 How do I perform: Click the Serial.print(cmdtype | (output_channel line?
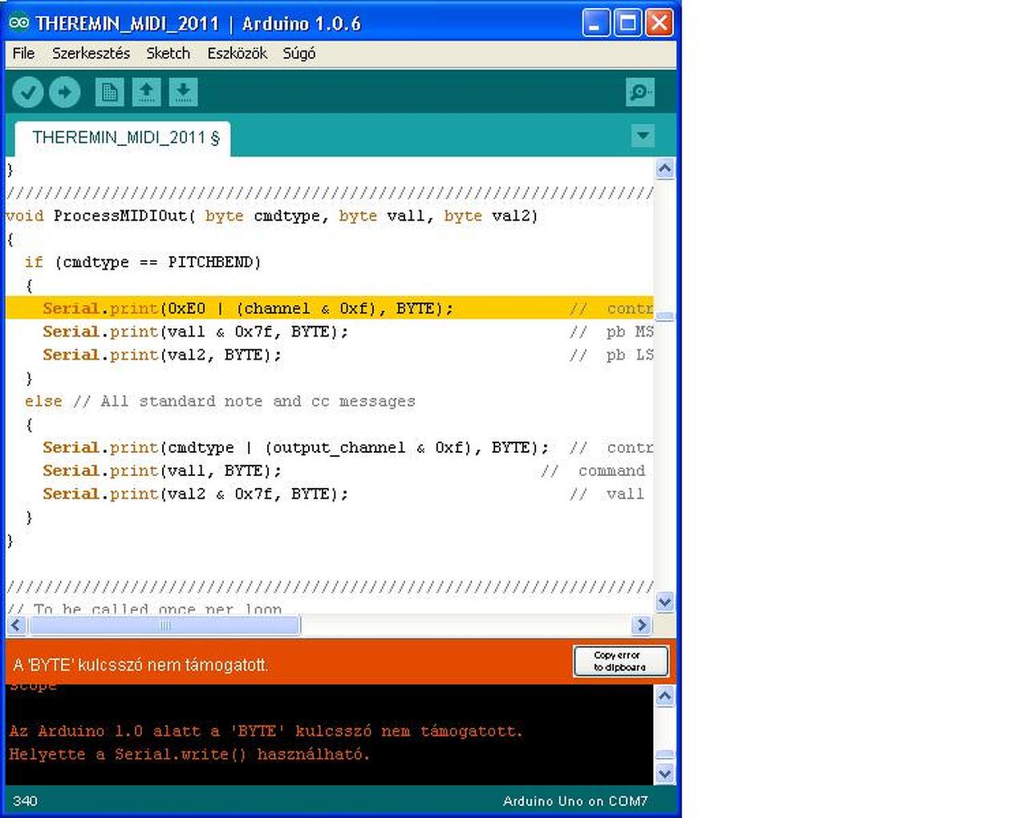296,448
